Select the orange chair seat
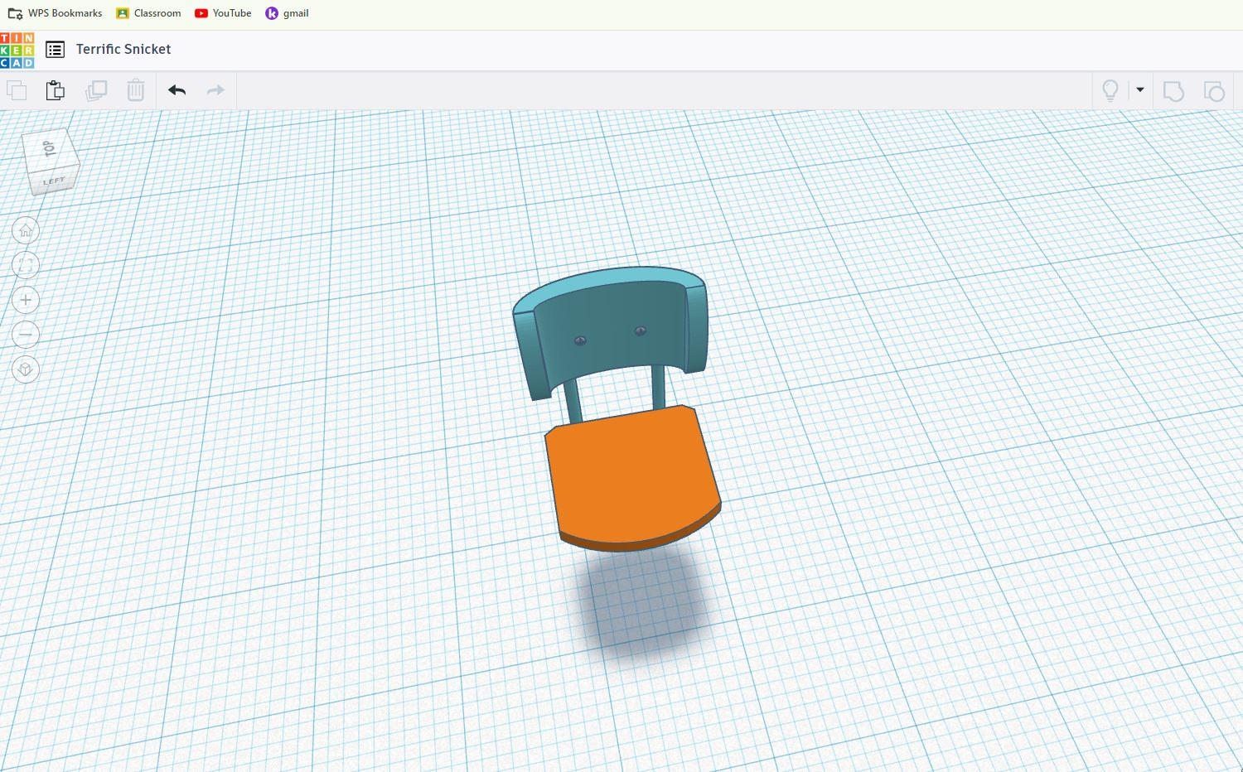The image size is (1243, 772). click(x=631, y=476)
